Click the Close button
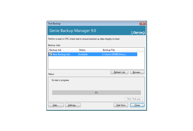 [x=137, y=105]
